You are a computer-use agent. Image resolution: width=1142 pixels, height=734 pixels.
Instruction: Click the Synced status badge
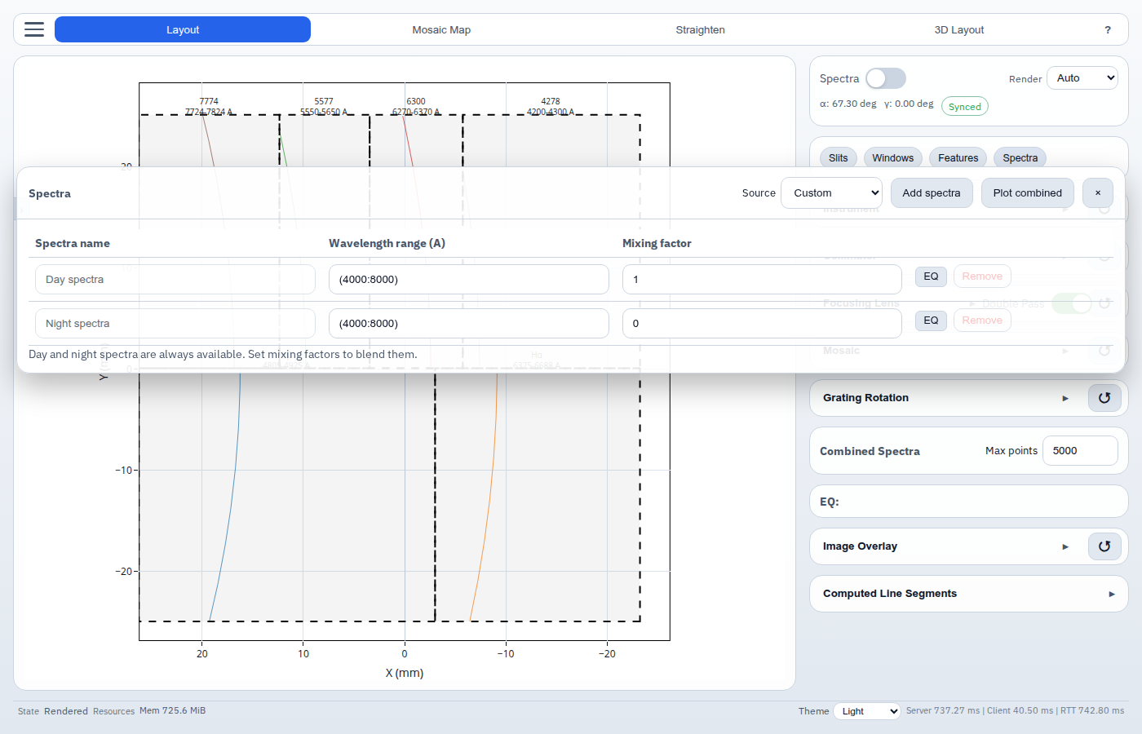(965, 107)
